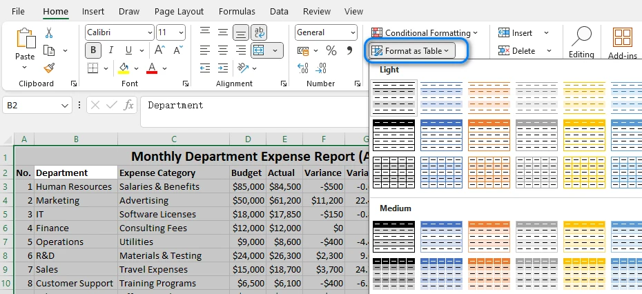
Task: Increase font size
Action: [159, 50]
